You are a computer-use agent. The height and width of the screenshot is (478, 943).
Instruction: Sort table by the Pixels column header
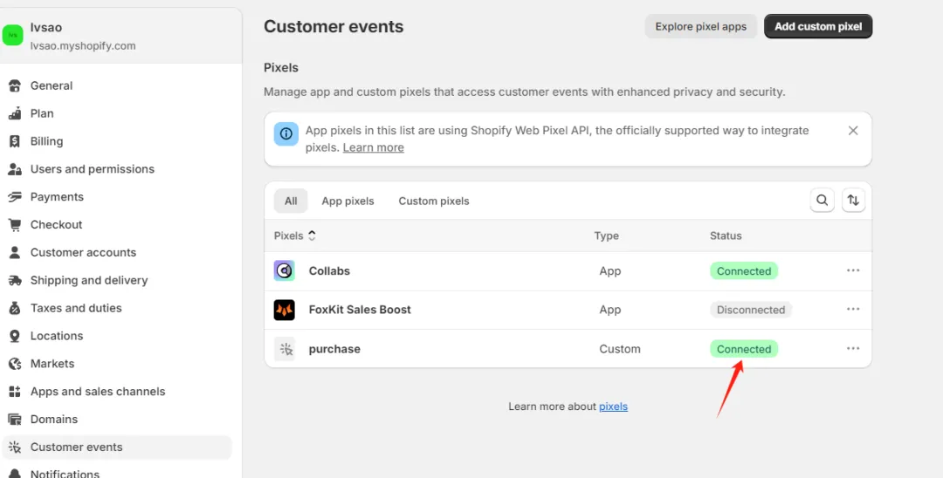coord(295,236)
